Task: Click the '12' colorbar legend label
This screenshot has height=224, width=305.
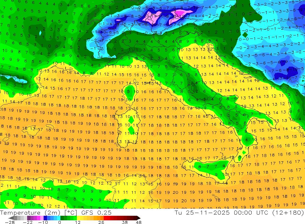Action: pyautogui.click(x=78, y=222)
